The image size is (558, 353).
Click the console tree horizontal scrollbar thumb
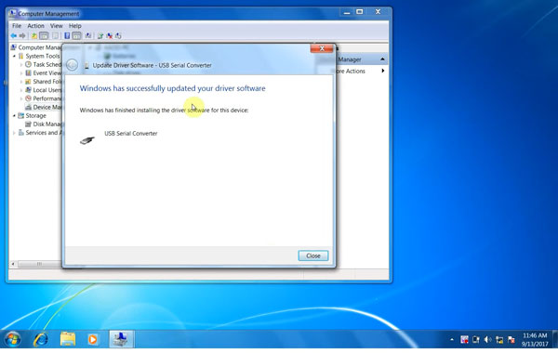(x=39, y=264)
